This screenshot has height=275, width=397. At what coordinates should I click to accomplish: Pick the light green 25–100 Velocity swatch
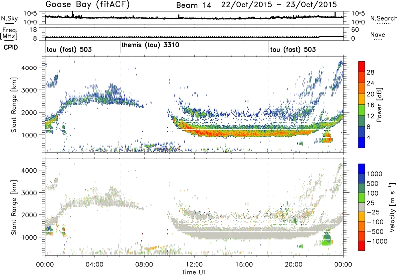point(362,198)
